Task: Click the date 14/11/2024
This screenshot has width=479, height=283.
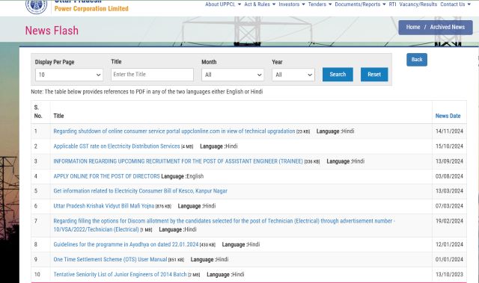Action: tap(449, 131)
